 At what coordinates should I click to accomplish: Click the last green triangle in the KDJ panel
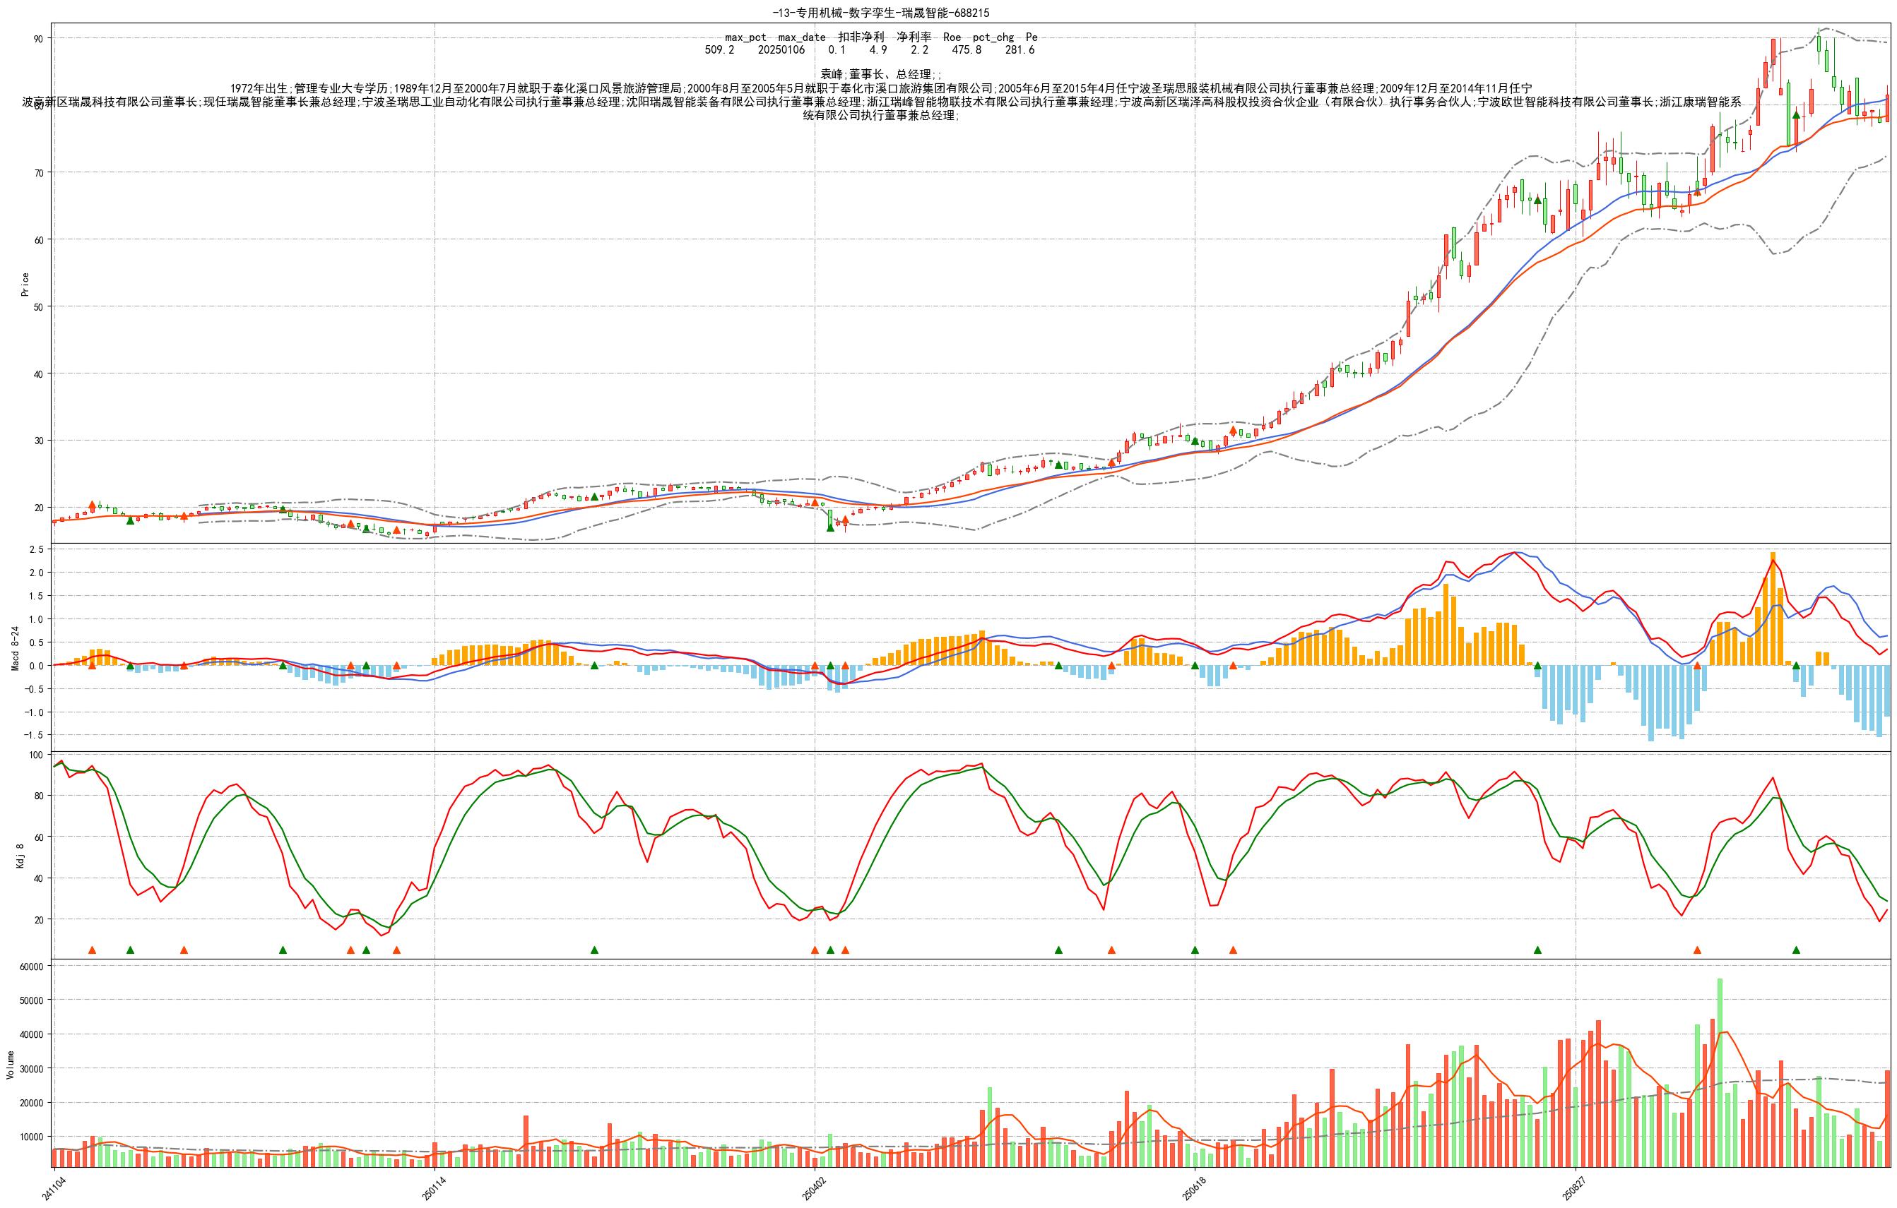tap(1796, 950)
